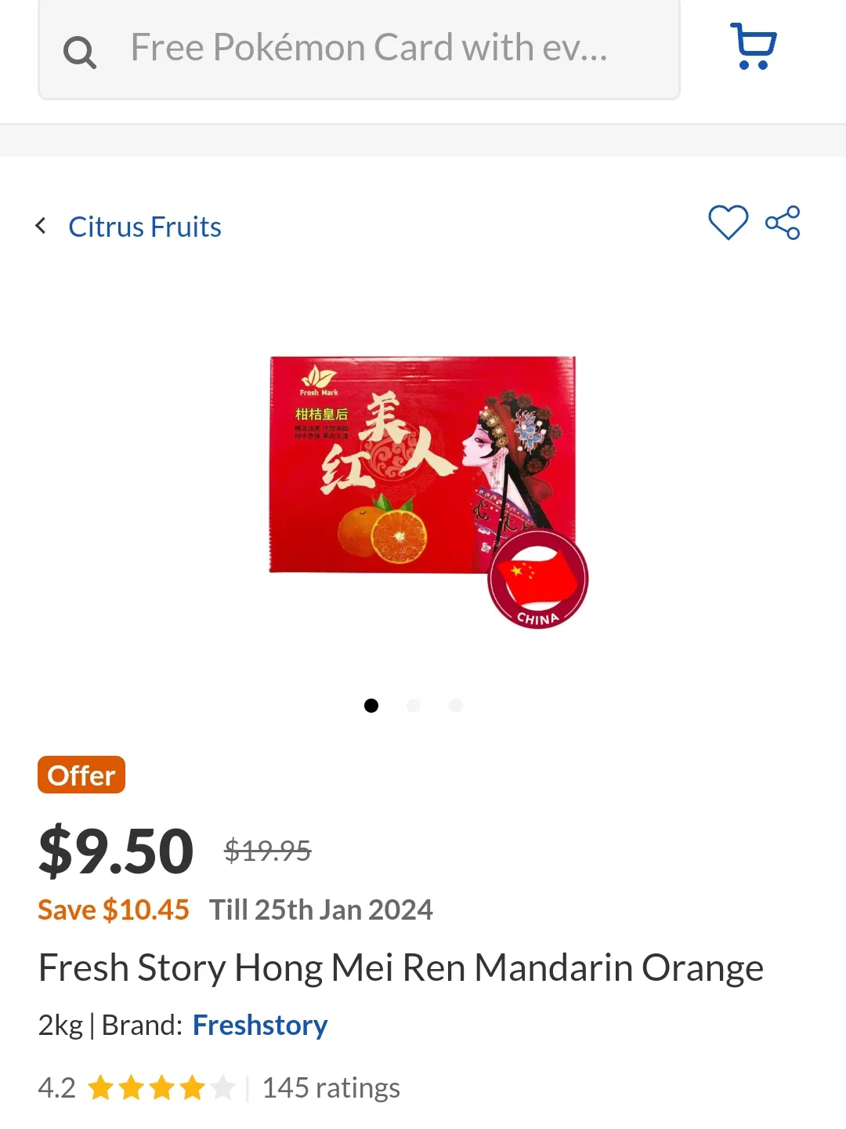
Task: Click the back chevron arrow
Action: (x=41, y=225)
